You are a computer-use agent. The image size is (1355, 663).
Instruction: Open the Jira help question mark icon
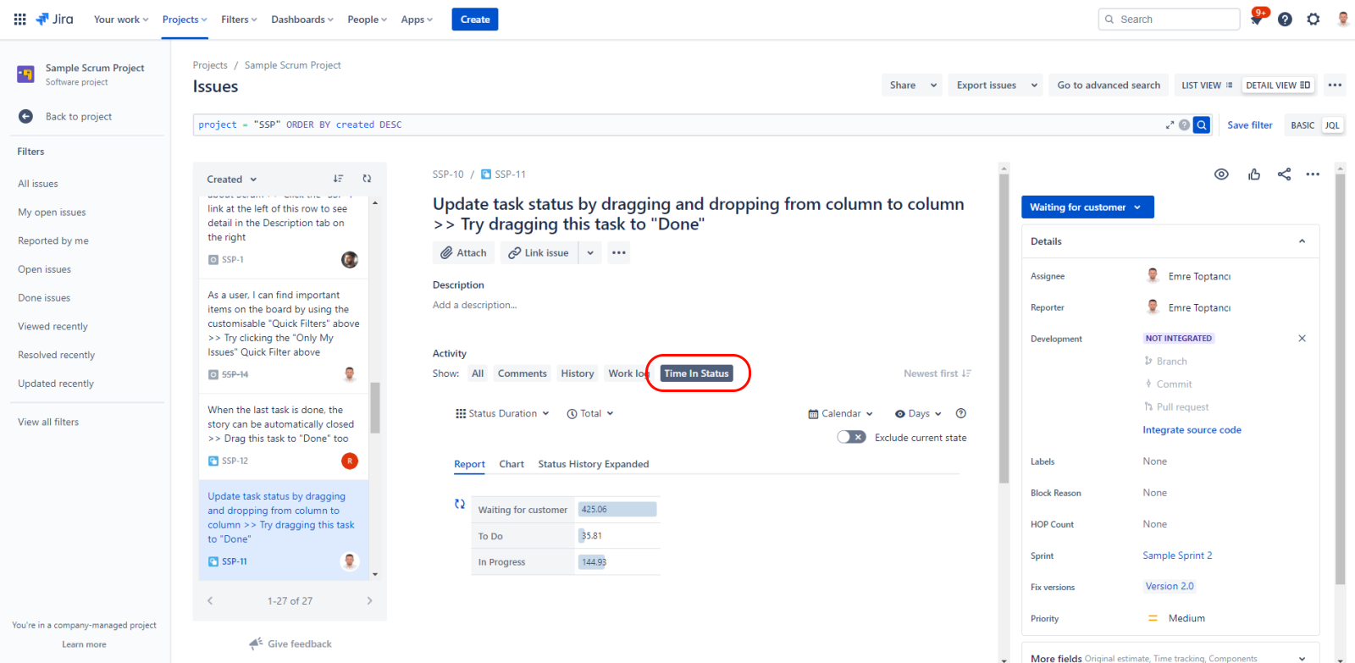pyautogui.click(x=1285, y=19)
